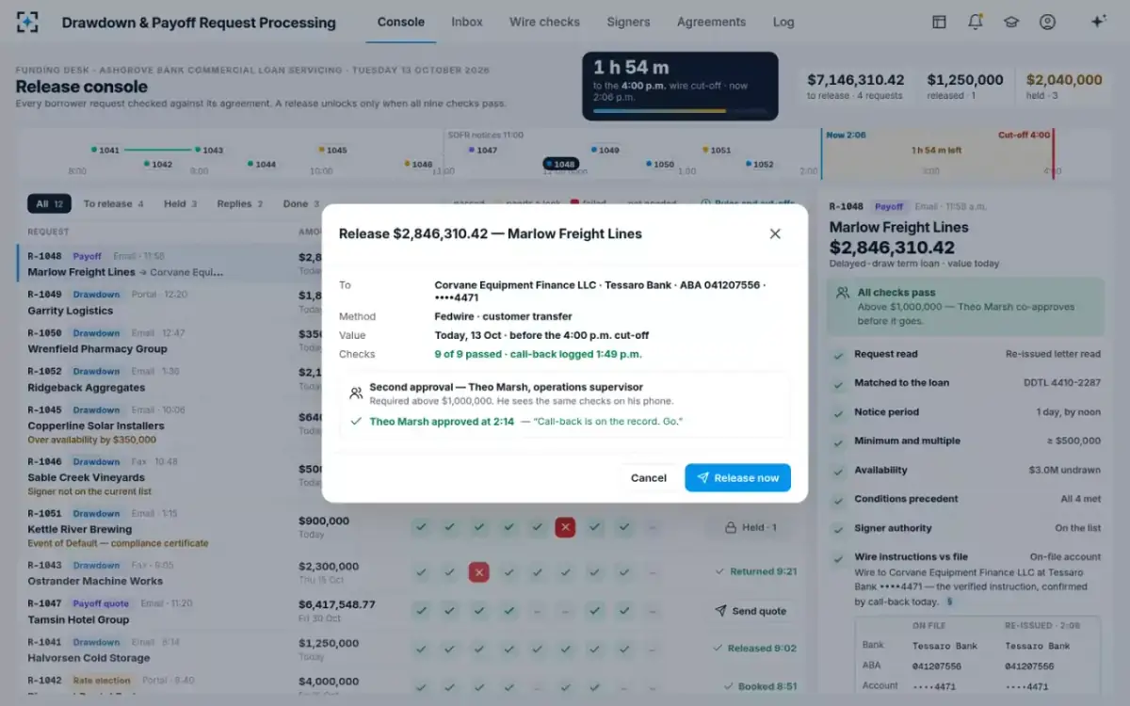Click the sparkle assistant icon
This screenshot has height=706, width=1130.
coord(1098,22)
